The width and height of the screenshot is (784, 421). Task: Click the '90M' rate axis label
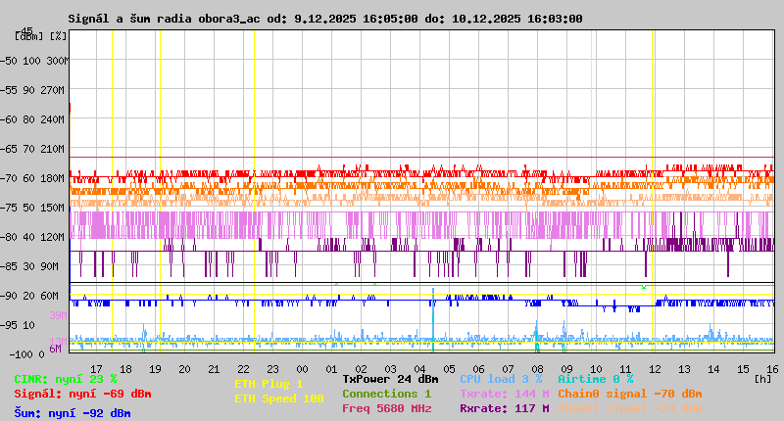pyautogui.click(x=50, y=266)
